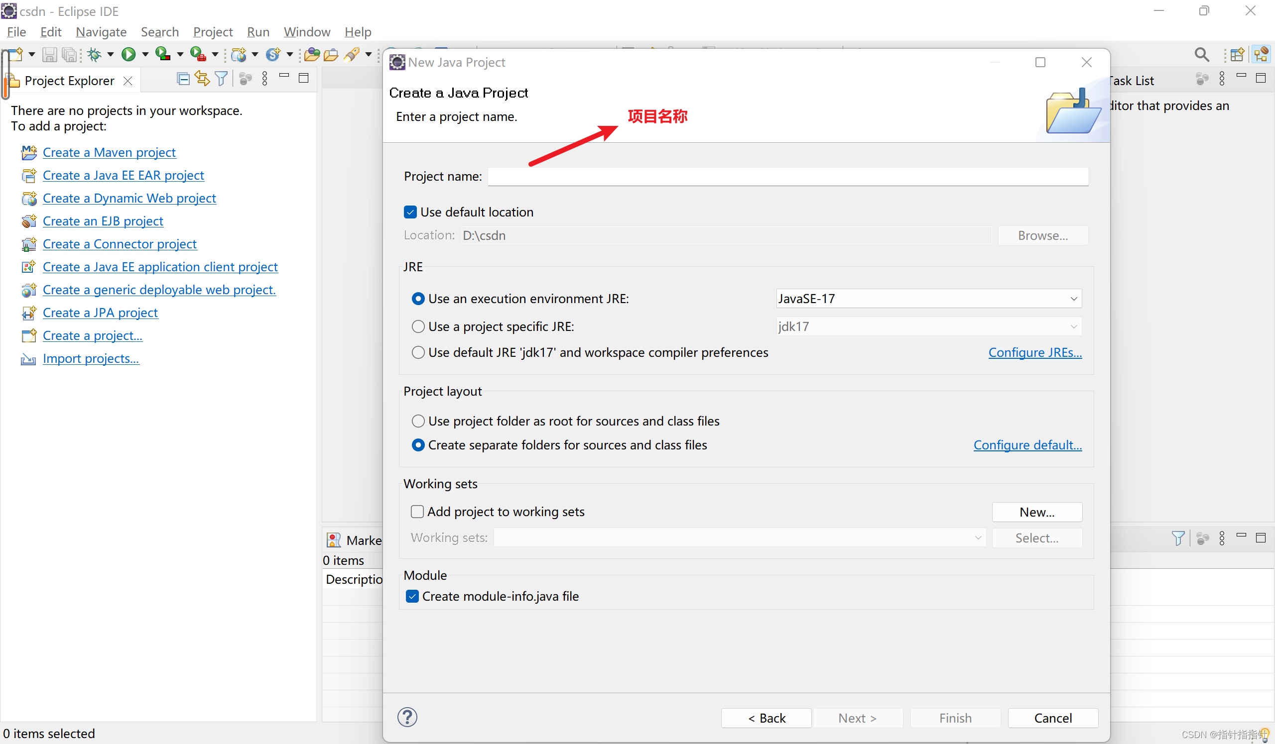Click the Collapse All icon in Project Explorer

click(x=183, y=79)
